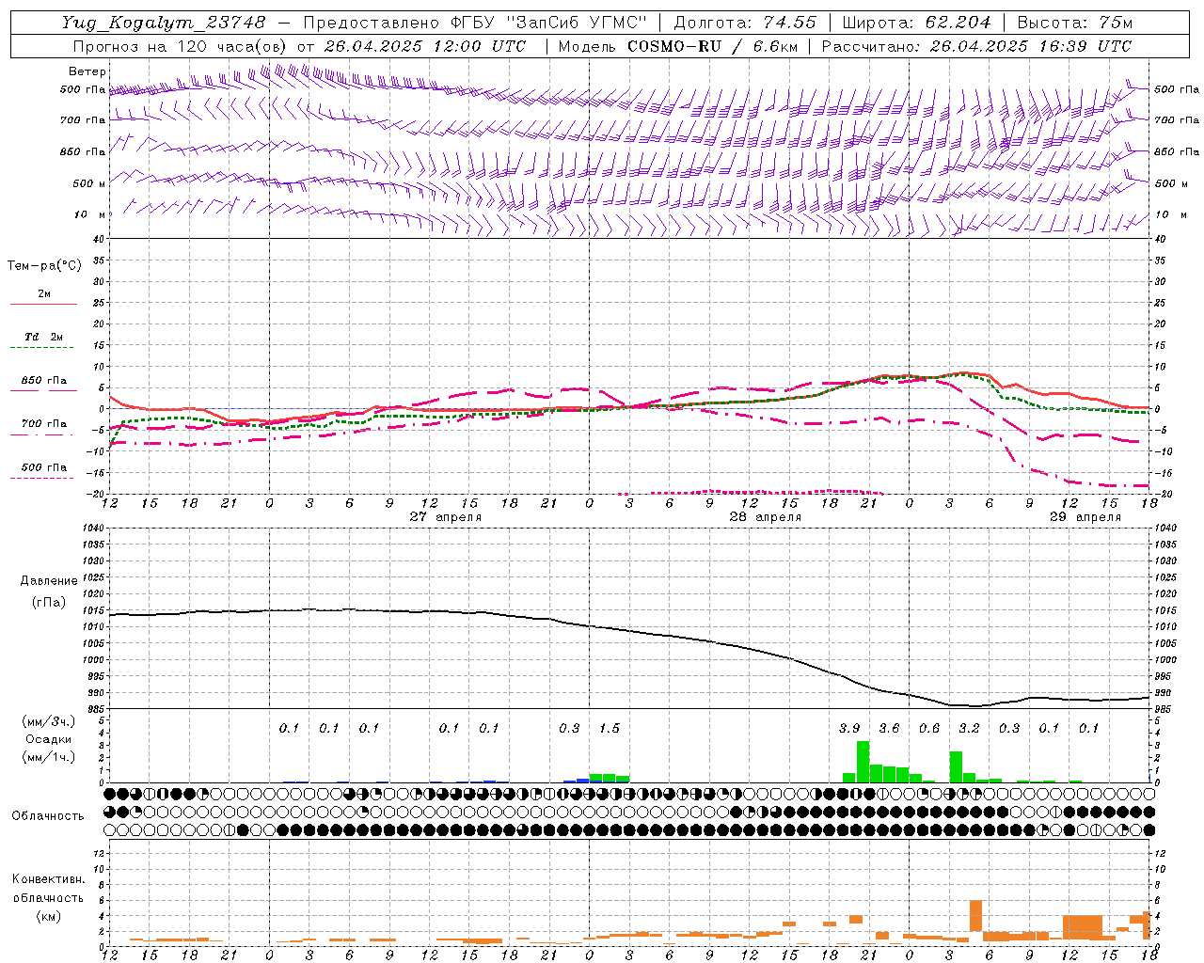
Task: Click the 27 апреля date marker
Action: [445, 516]
